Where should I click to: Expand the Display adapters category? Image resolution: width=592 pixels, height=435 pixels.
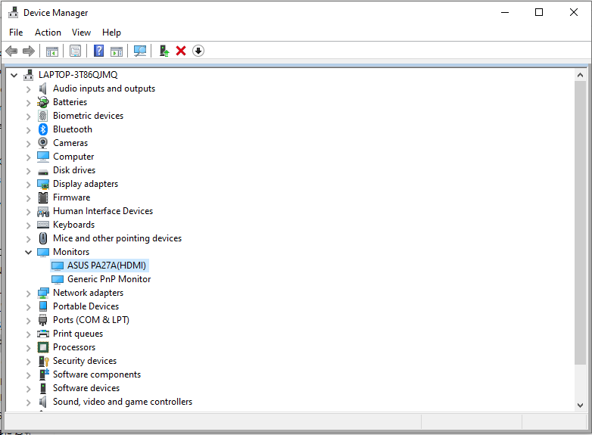pos(28,184)
